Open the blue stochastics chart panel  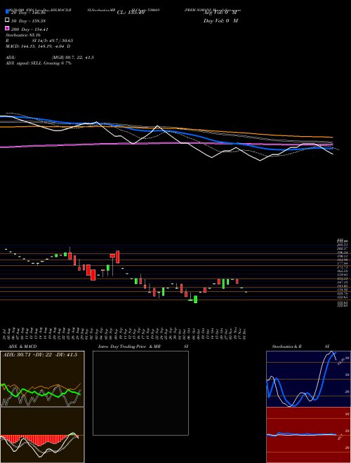(x=308, y=379)
